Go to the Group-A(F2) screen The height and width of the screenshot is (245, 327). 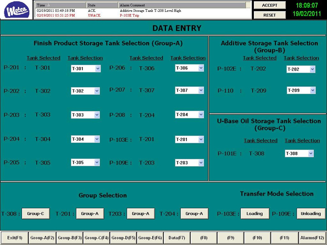(x=42, y=238)
